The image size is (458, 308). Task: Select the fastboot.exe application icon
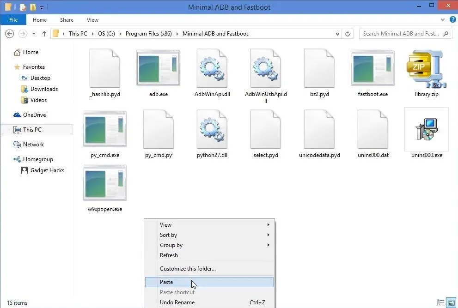tap(373, 68)
